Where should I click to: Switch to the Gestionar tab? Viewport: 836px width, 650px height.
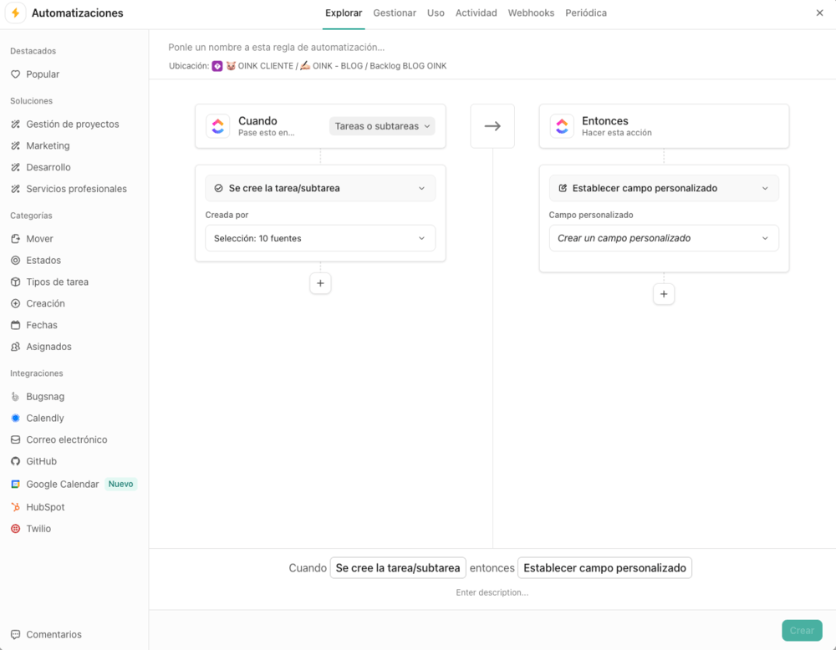[394, 13]
